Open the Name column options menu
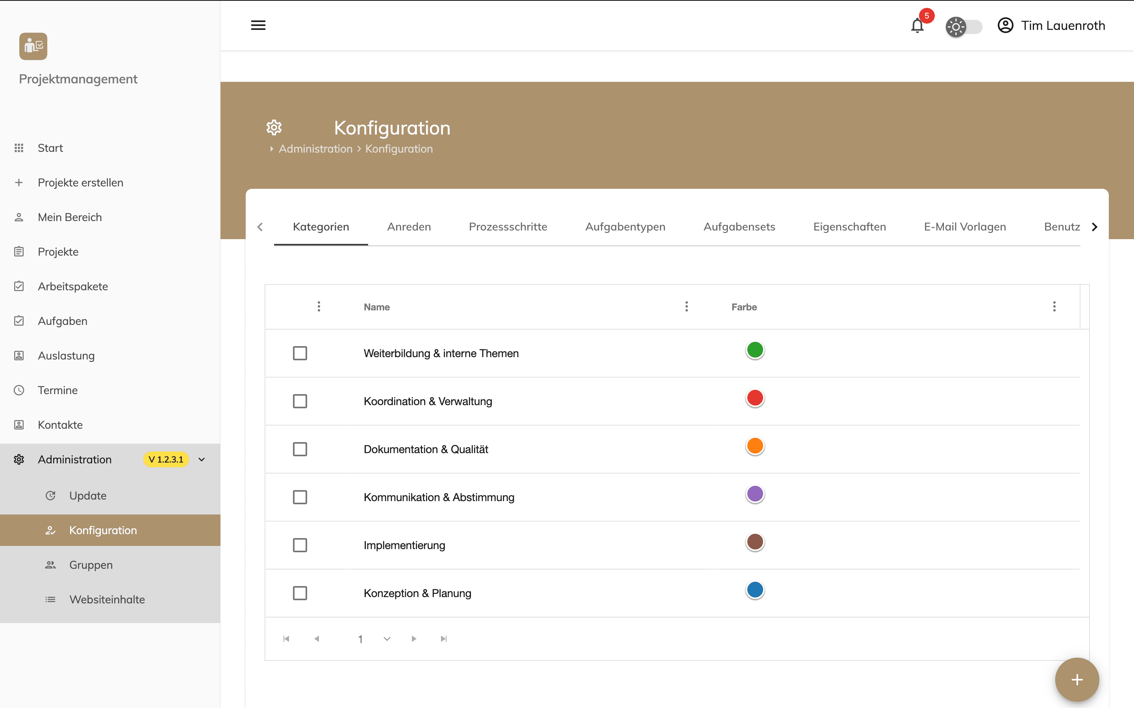The width and height of the screenshot is (1134, 708). [686, 307]
